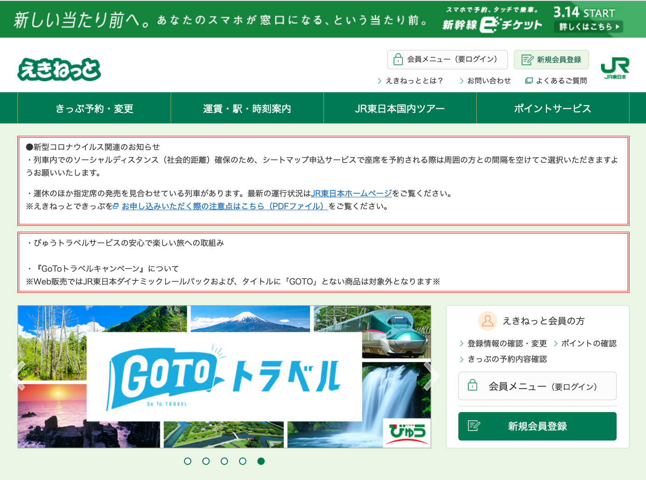Select the first carousel indicator dot
Image resolution: width=646 pixels, height=480 pixels.
click(x=188, y=461)
